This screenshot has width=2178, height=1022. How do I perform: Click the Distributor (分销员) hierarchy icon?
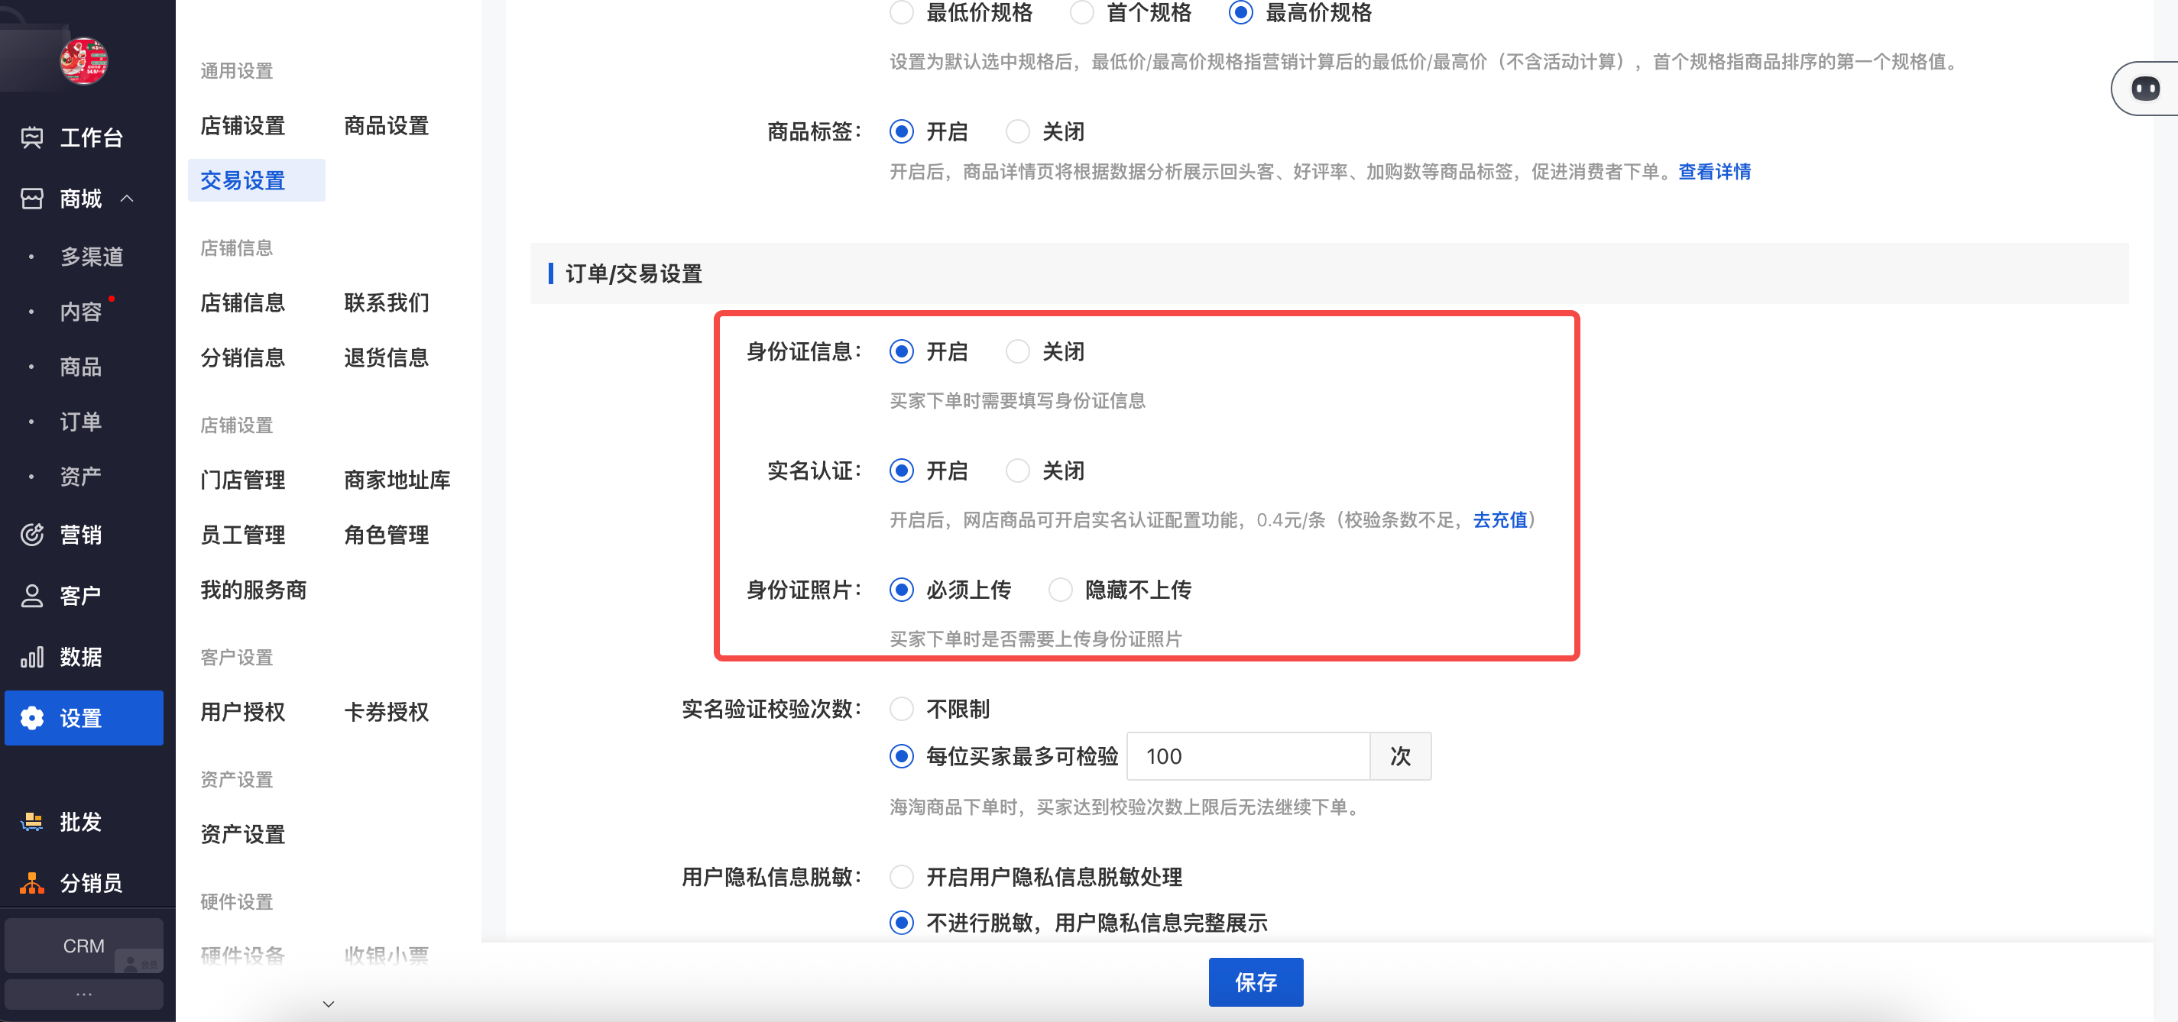pyautogui.click(x=31, y=882)
